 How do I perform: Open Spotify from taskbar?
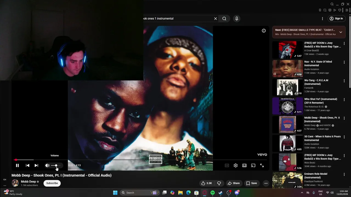click(213, 193)
